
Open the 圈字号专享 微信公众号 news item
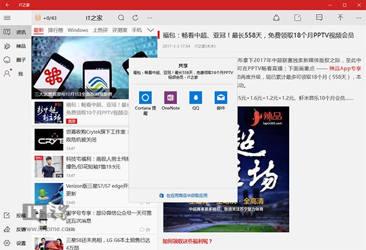pyautogui.click(x=95, y=221)
